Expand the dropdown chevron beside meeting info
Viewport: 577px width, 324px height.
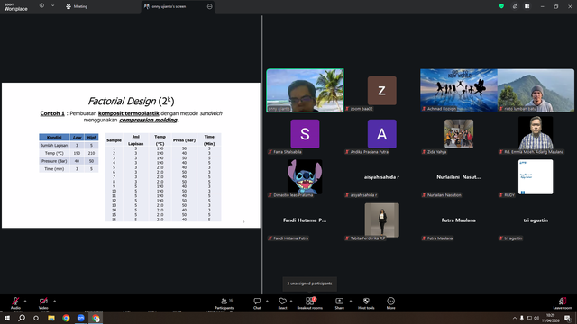(x=52, y=6)
